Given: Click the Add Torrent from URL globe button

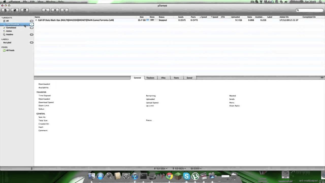Looking at the screenshot, I should click(x=15, y=10).
